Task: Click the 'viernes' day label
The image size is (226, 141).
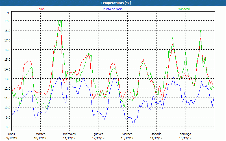Action: pyautogui.click(x=127, y=134)
